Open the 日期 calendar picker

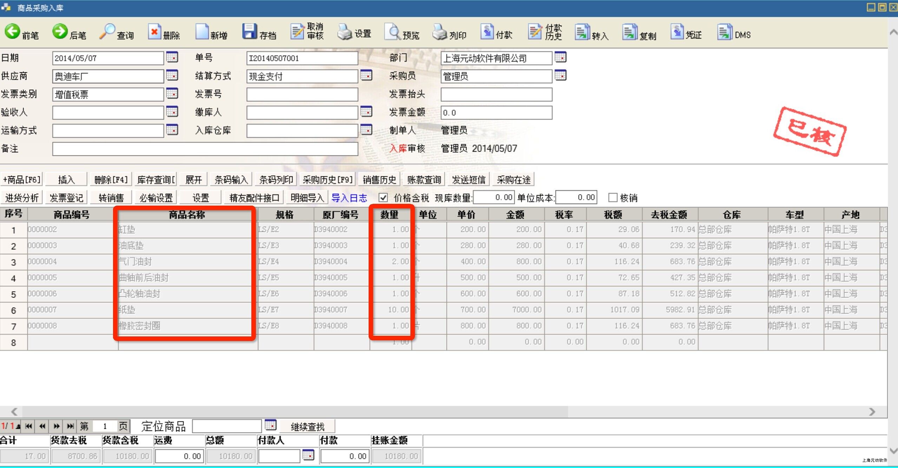pyautogui.click(x=172, y=57)
